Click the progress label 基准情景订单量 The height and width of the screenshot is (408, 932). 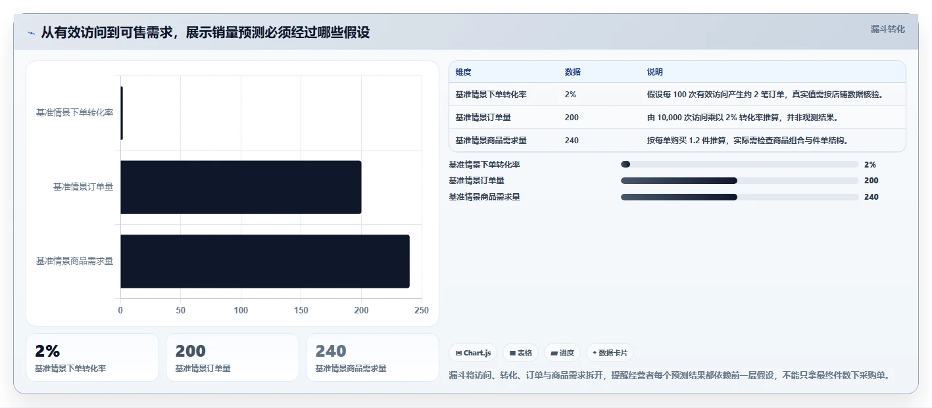coord(476,181)
